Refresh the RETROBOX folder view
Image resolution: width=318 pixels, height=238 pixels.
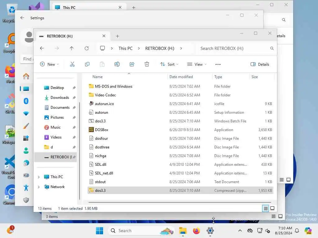[87, 48]
